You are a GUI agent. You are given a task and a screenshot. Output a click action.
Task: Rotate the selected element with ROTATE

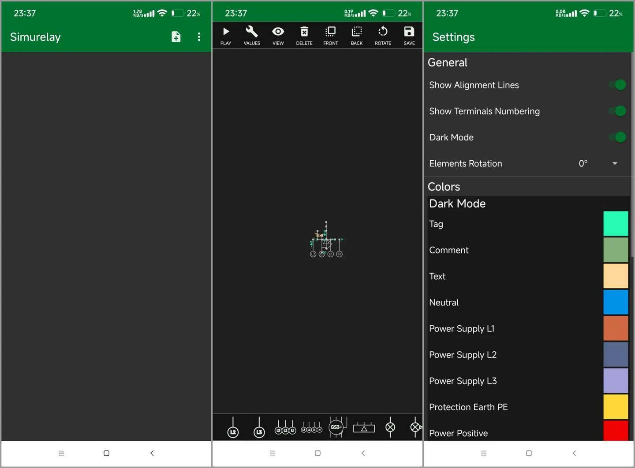(x=383, y=35)
